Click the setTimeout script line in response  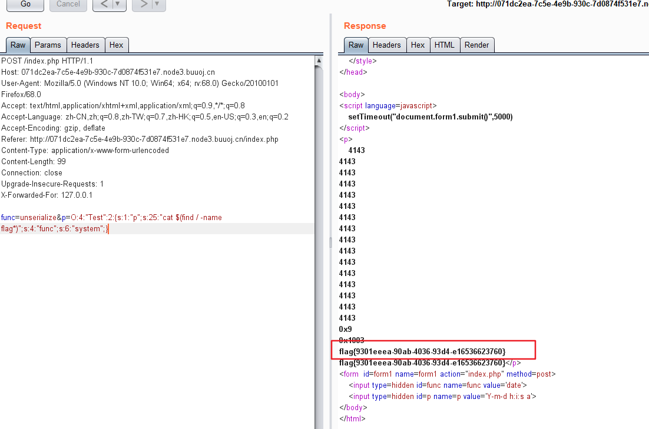(431, 117)
